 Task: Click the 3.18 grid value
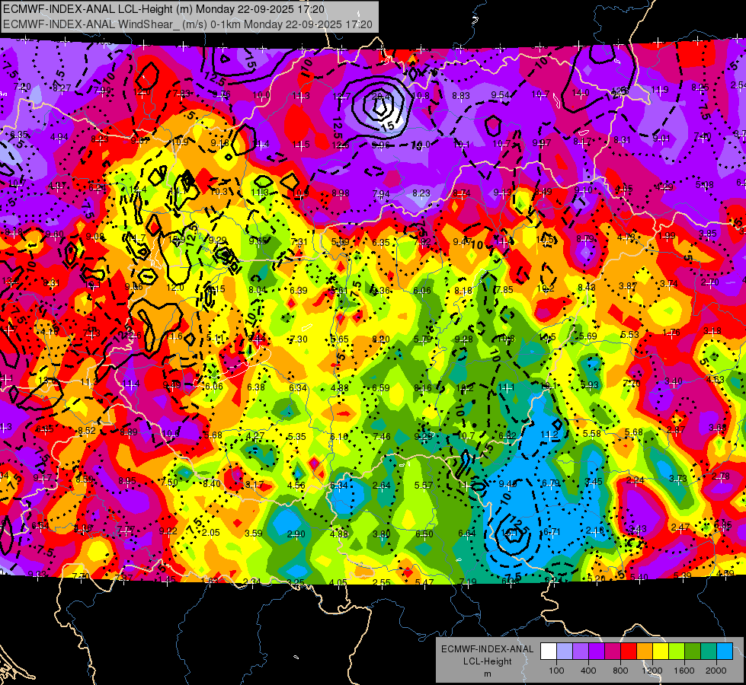coord(712,331)
